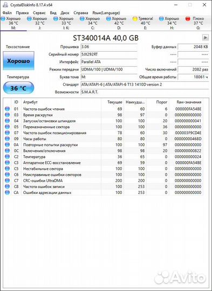
Task: Click the Хорошо health status button
Action: tap(18, 61)
